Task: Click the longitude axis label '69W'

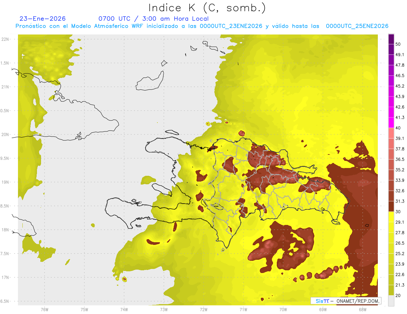Action: click(x=323, y=310)
